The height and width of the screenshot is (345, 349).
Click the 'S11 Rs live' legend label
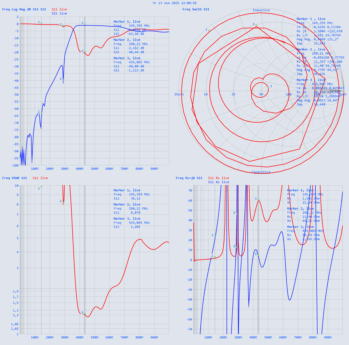[218, 178]
